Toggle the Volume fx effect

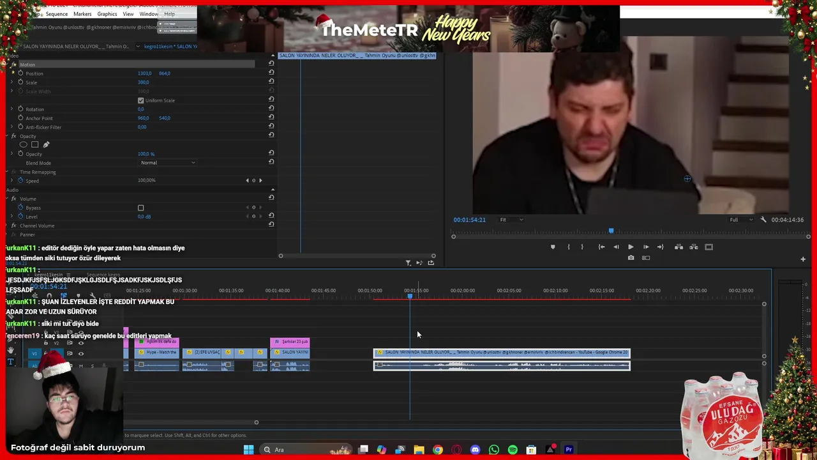(13, 199)
